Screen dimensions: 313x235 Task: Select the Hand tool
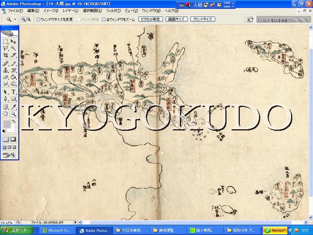(6, 114)
